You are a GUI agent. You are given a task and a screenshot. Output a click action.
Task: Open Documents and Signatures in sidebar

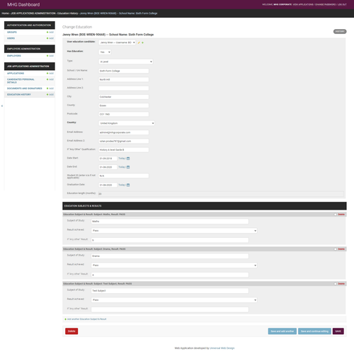[x=25, y=88]
